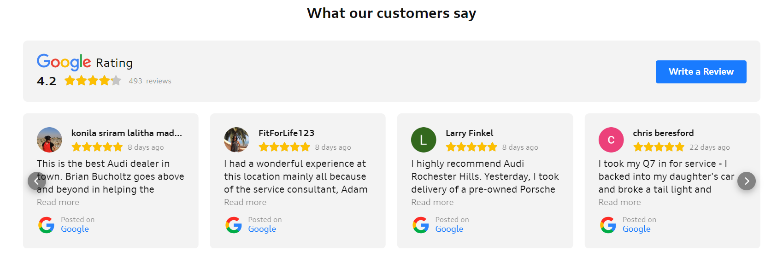777x258 pixels.
Task: Open Google link under konila sriram's review
Action: point(75,229)
